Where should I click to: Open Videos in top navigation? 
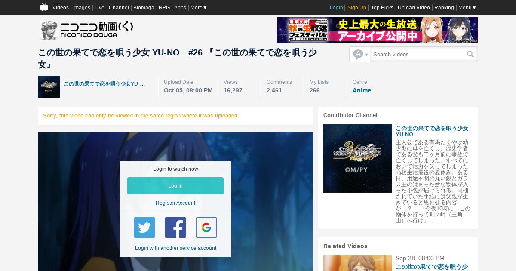click(61, 8)
